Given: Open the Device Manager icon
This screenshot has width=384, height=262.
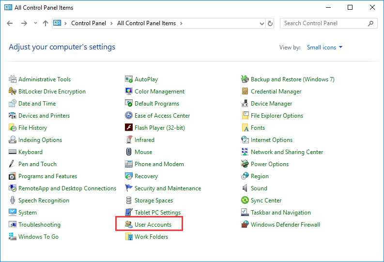Looking at the screenshot, I should point(245,103).
